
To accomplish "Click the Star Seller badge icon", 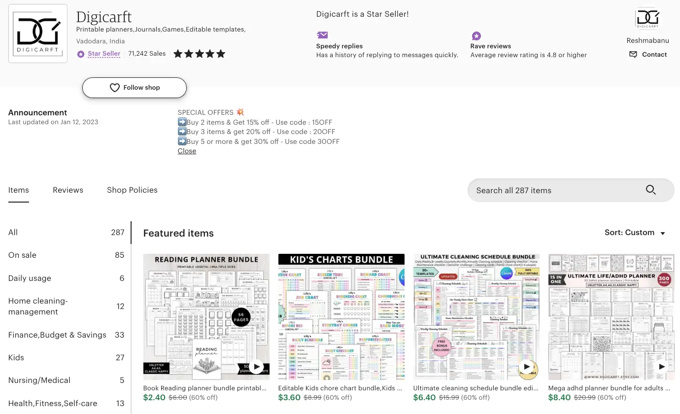I will tap(81, 54).
